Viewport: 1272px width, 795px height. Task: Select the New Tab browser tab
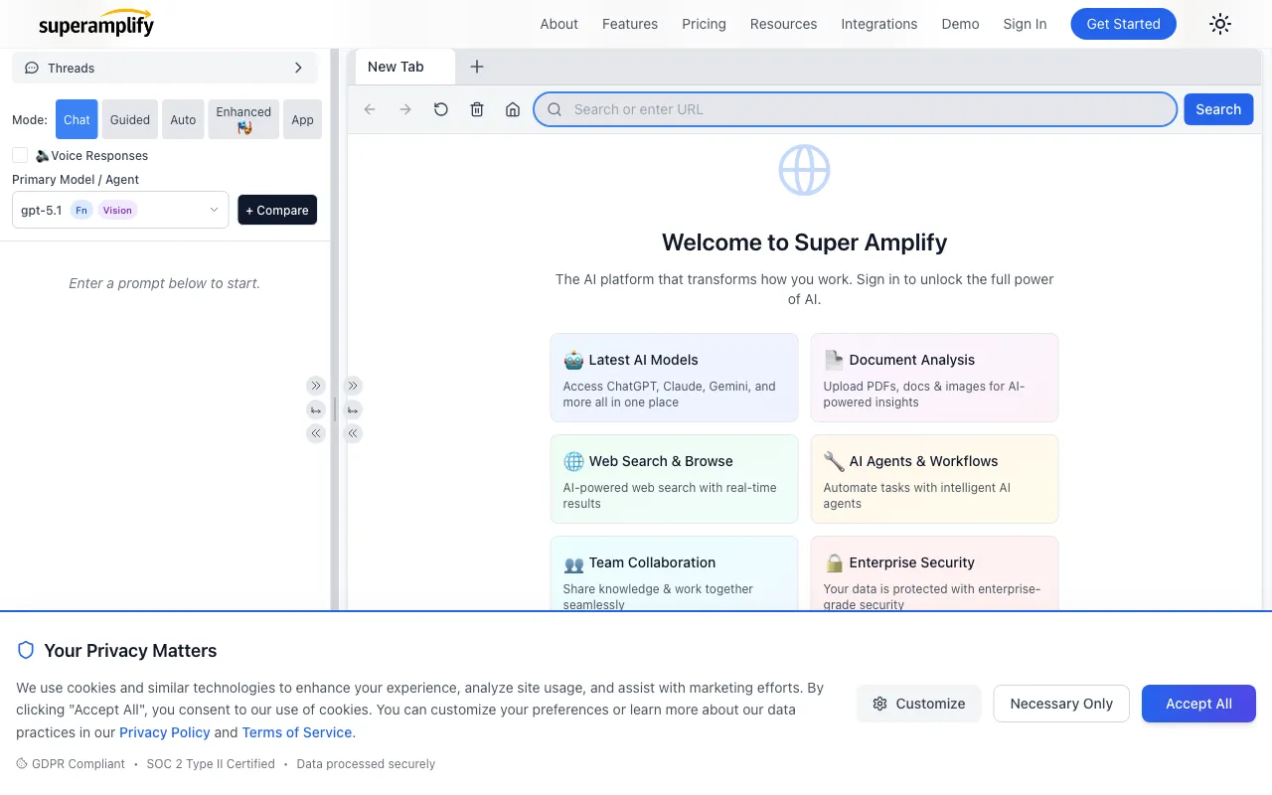(404, 67)
